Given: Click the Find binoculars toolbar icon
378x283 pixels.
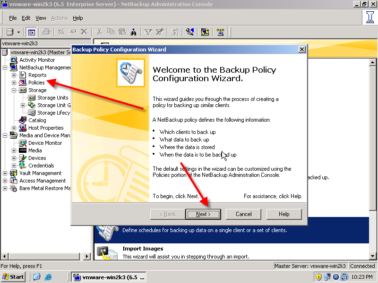Looking at the screenshot, I should pos(133,32).
